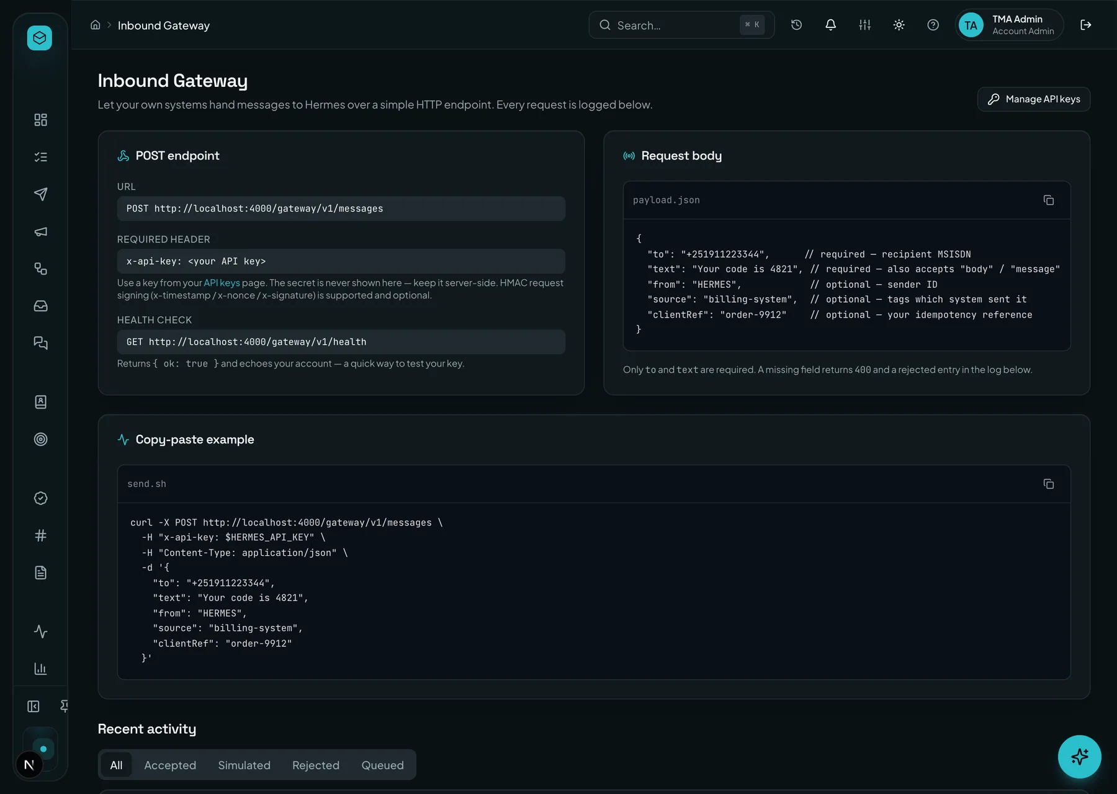Open the help question mark icon

click(x=933, y=25)
